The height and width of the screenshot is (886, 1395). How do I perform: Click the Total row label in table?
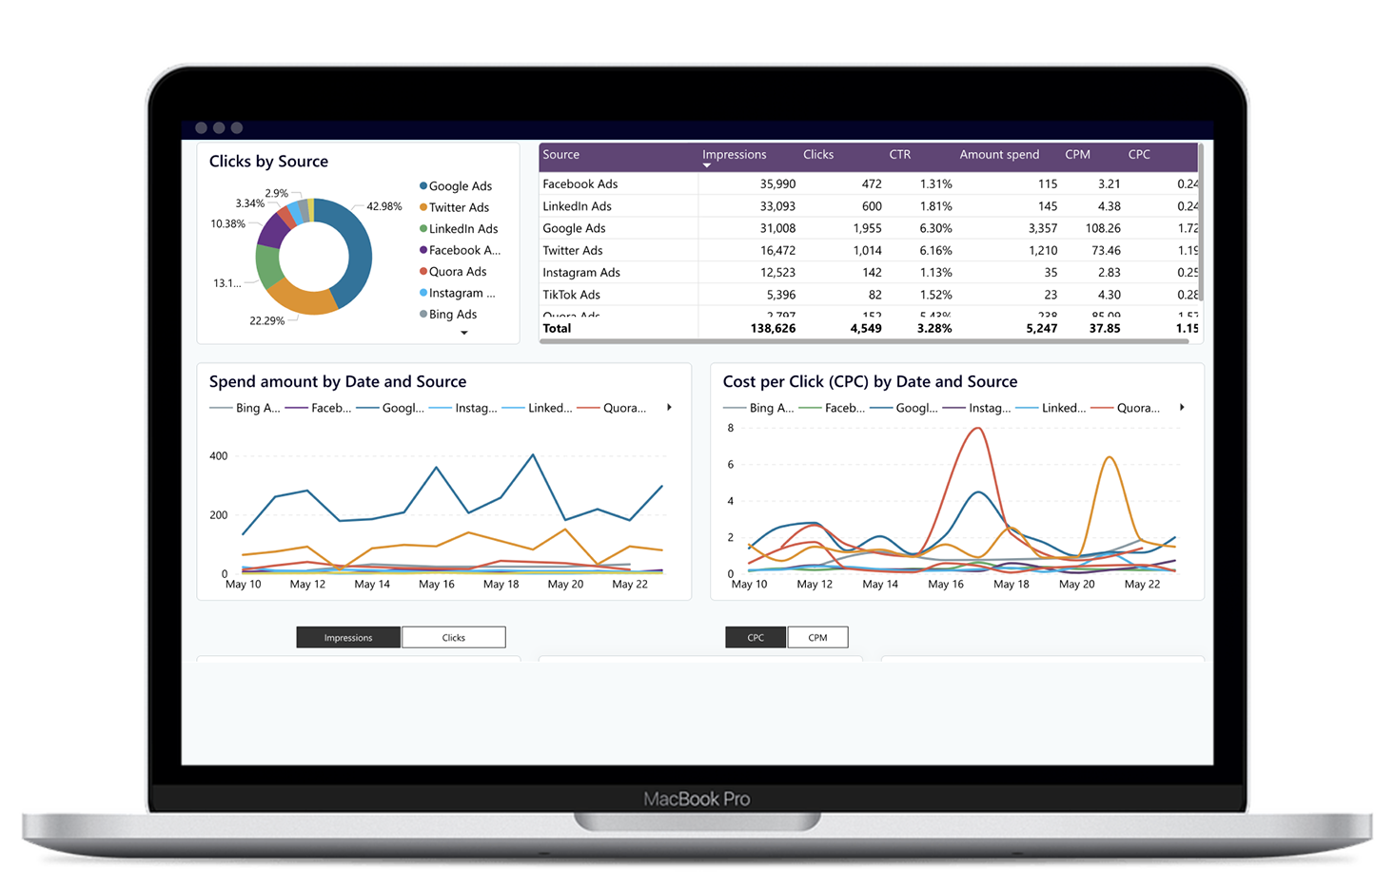(557, 329)
